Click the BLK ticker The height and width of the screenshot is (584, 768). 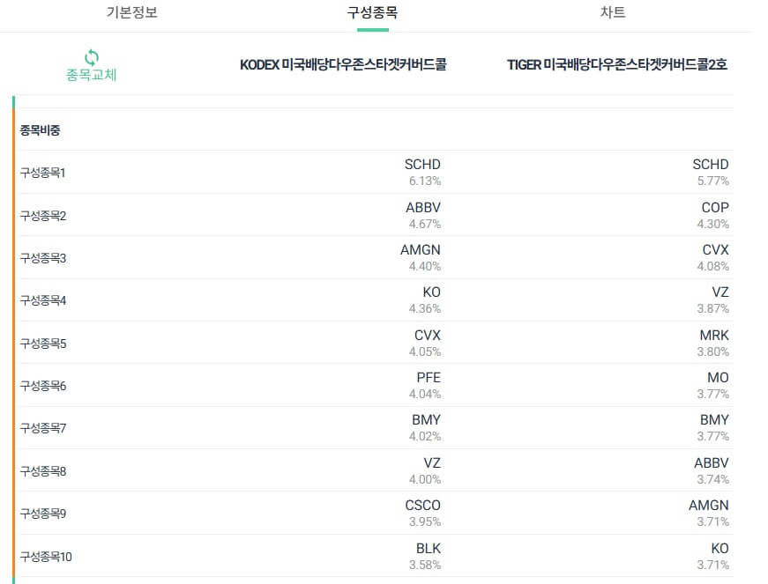coord(428,548)
